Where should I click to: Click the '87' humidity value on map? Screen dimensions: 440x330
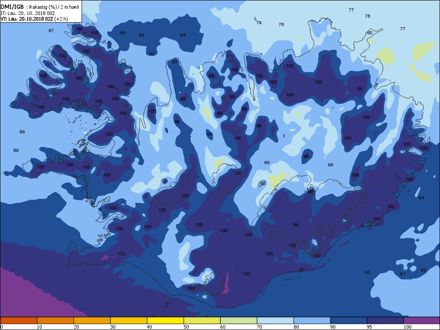[x=51, y=31]
